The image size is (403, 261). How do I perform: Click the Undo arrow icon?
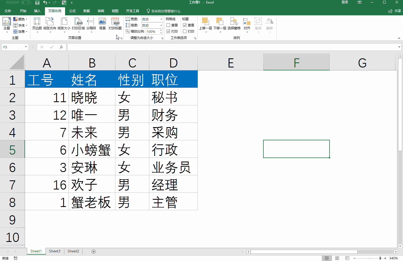pyautogui.click(x=45, y=3)
